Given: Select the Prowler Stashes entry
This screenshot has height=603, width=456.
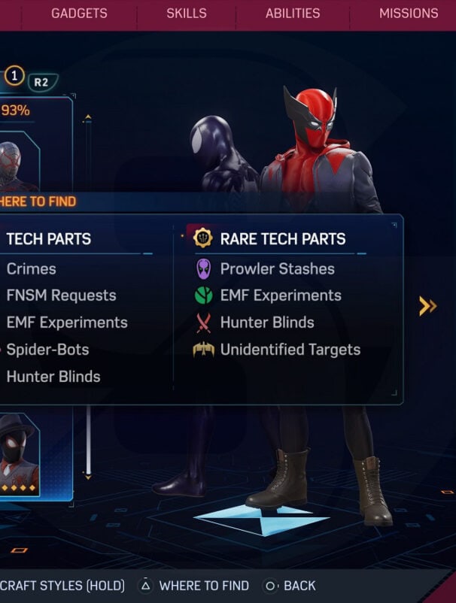Looking at the screenshot, I should click(x=278, y=269).
